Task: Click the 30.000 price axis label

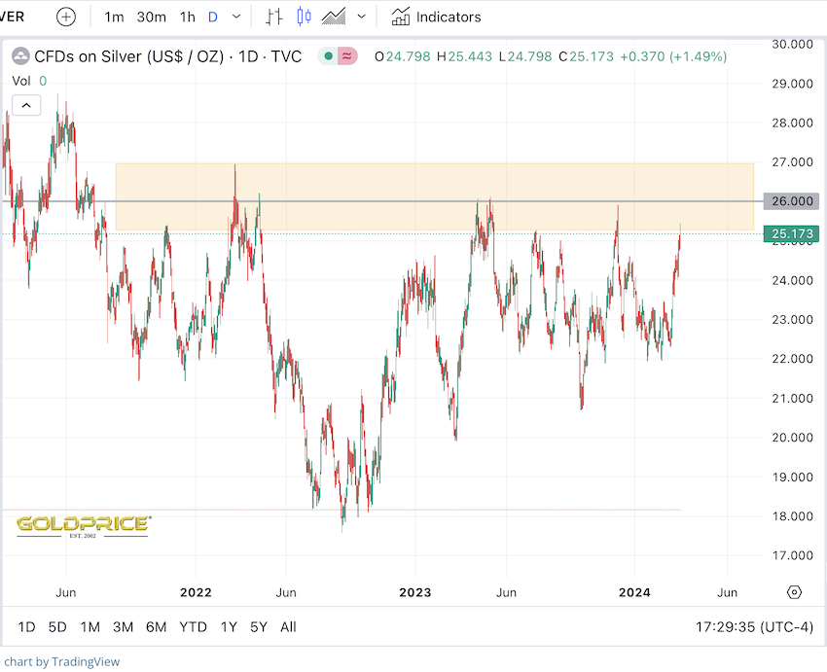Action: coord(792,45)
